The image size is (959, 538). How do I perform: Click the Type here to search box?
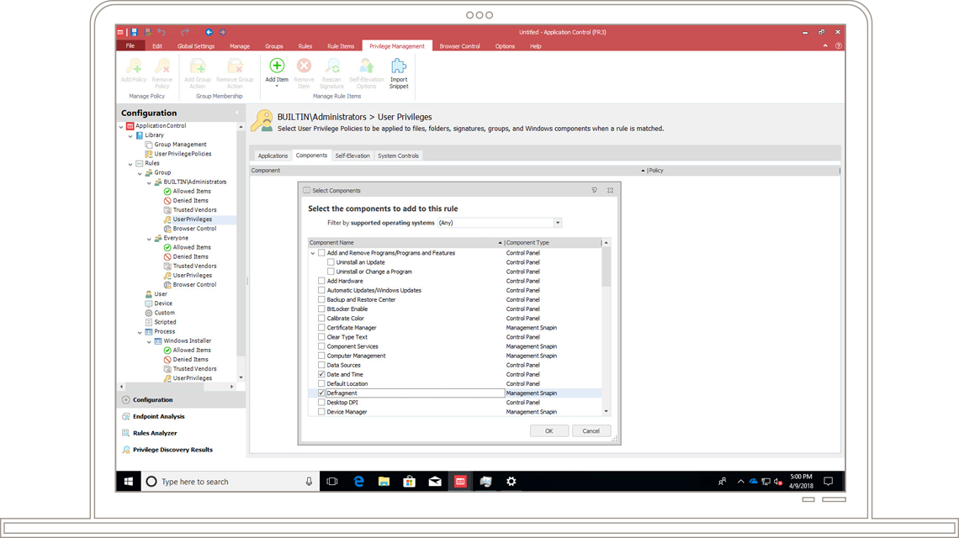[230, 482]
